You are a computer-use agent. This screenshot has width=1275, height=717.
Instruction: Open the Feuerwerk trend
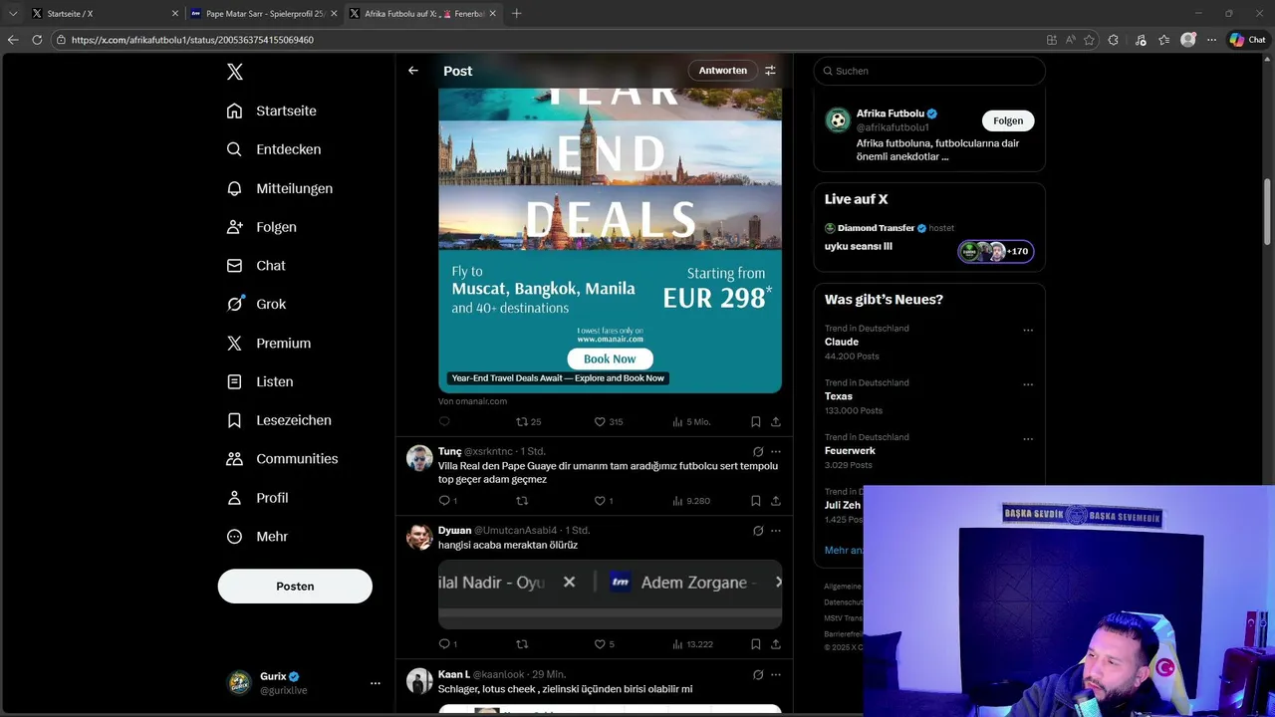[850, 450]
